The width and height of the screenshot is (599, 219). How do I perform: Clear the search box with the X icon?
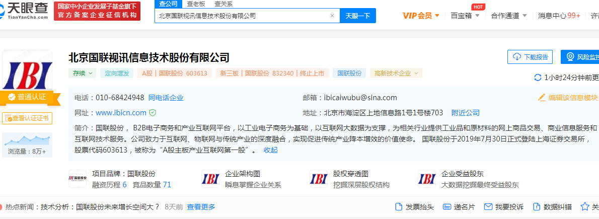[x=332, y=16]
